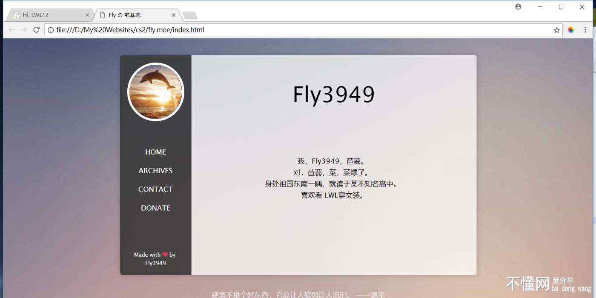596x298 pixels.
Task: Click the line 我，Fly3949，苣蒻。
Action: 331,161
